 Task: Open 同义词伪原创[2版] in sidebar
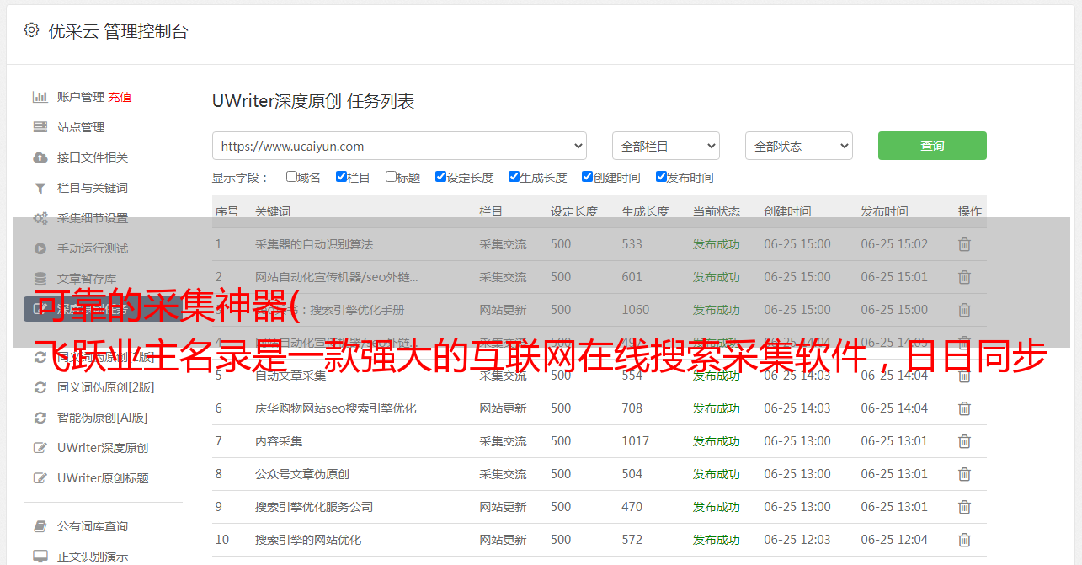click(105, 387)
